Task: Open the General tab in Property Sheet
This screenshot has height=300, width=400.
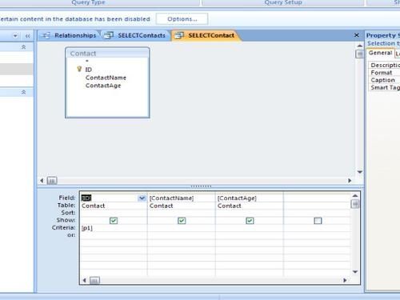Action: [380, 53]
